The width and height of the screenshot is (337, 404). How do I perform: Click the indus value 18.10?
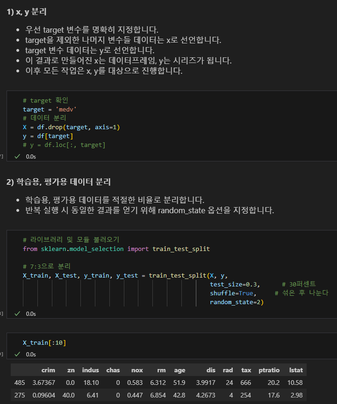click(91, 383)
